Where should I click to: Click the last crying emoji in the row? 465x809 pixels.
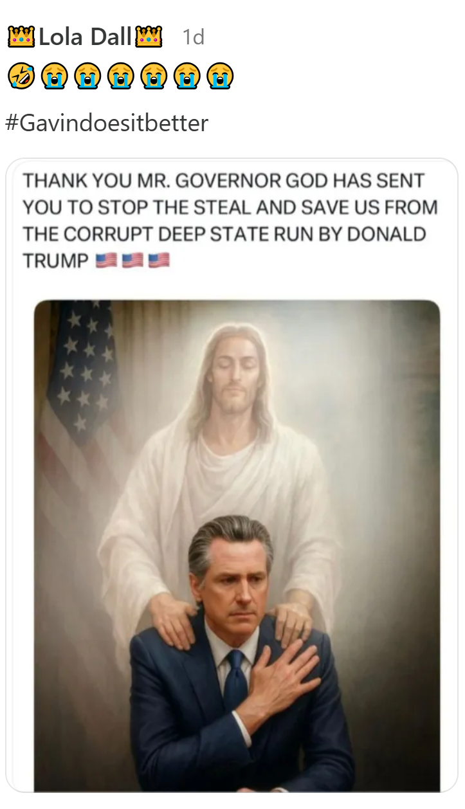(220, 77)
